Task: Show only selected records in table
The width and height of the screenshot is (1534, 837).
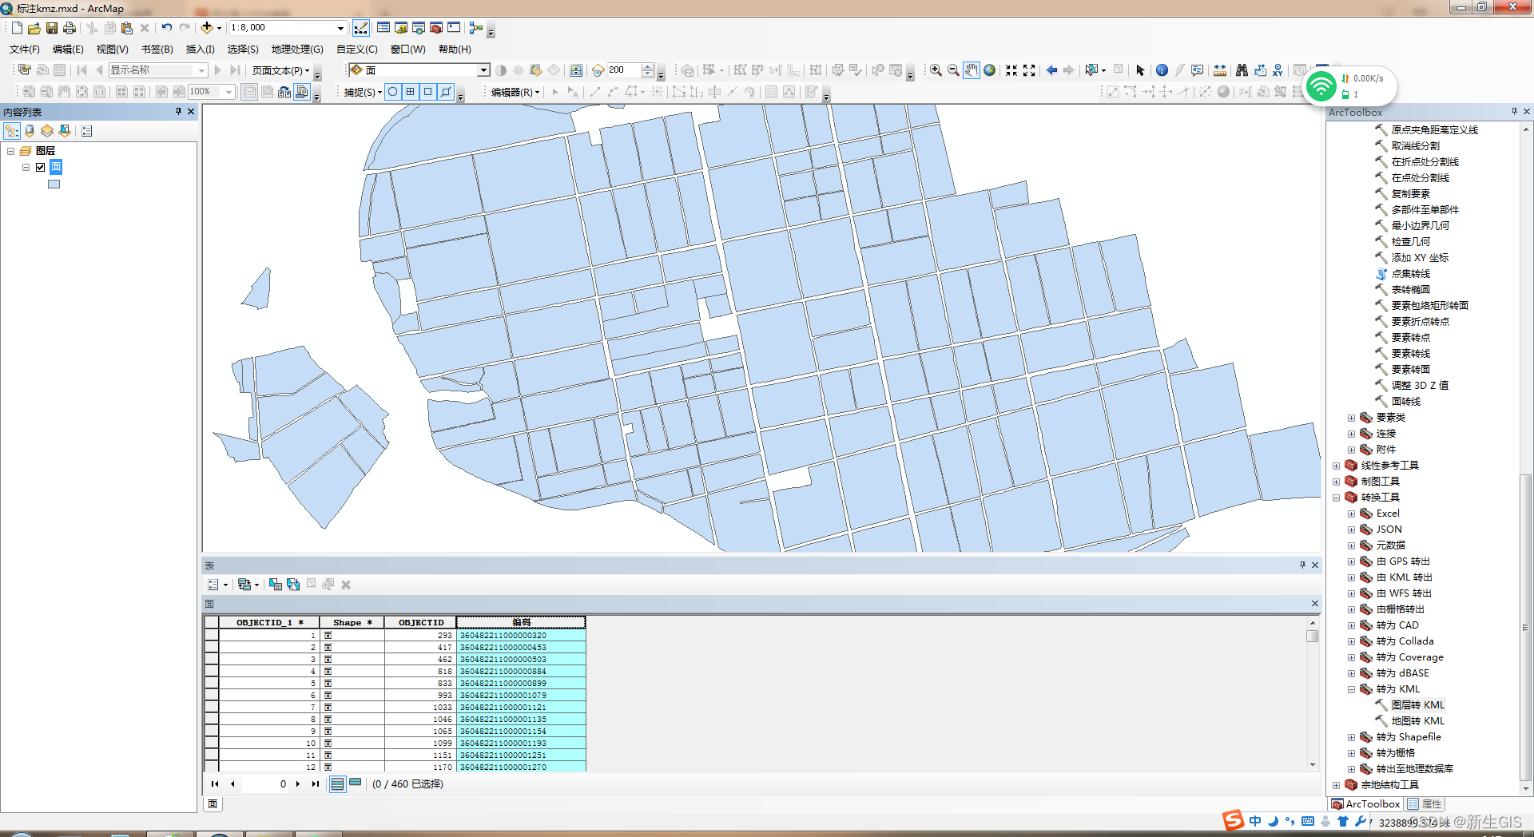Action: 356,783
